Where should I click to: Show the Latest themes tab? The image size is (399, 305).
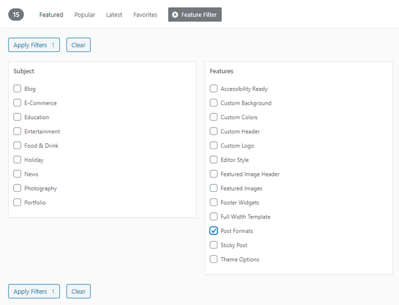pyautogui.click(x=114, y=15)
